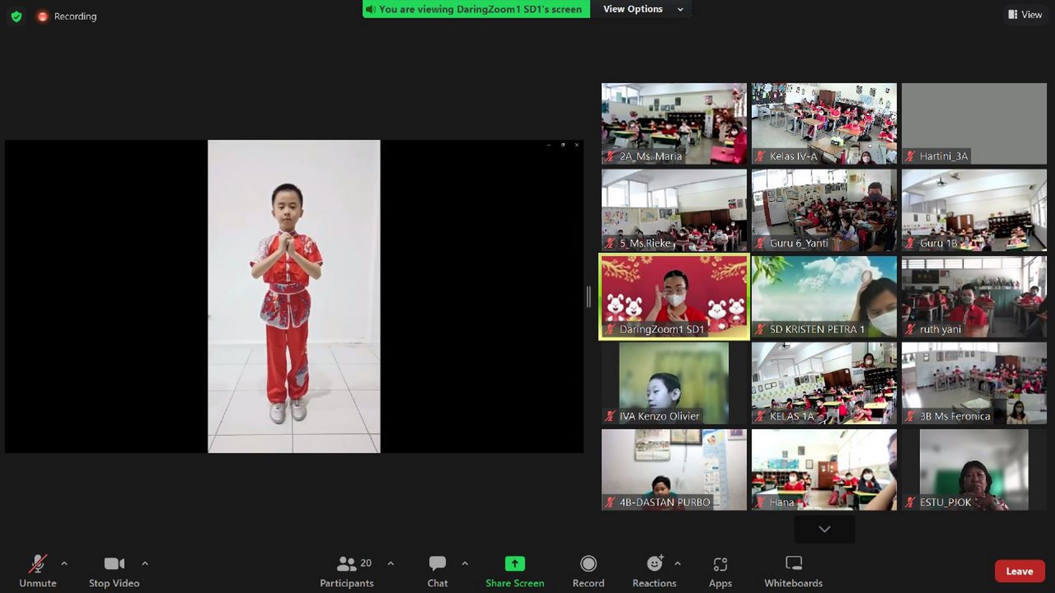
Task: Open video options caret beside Stop Video
Action: pos(145,563)
